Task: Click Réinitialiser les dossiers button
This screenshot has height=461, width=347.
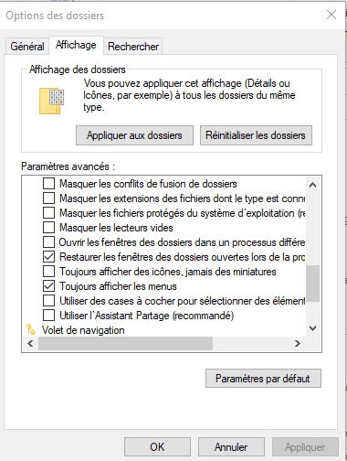Action: 256,135
